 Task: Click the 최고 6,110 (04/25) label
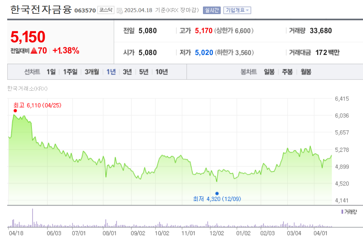37,105
